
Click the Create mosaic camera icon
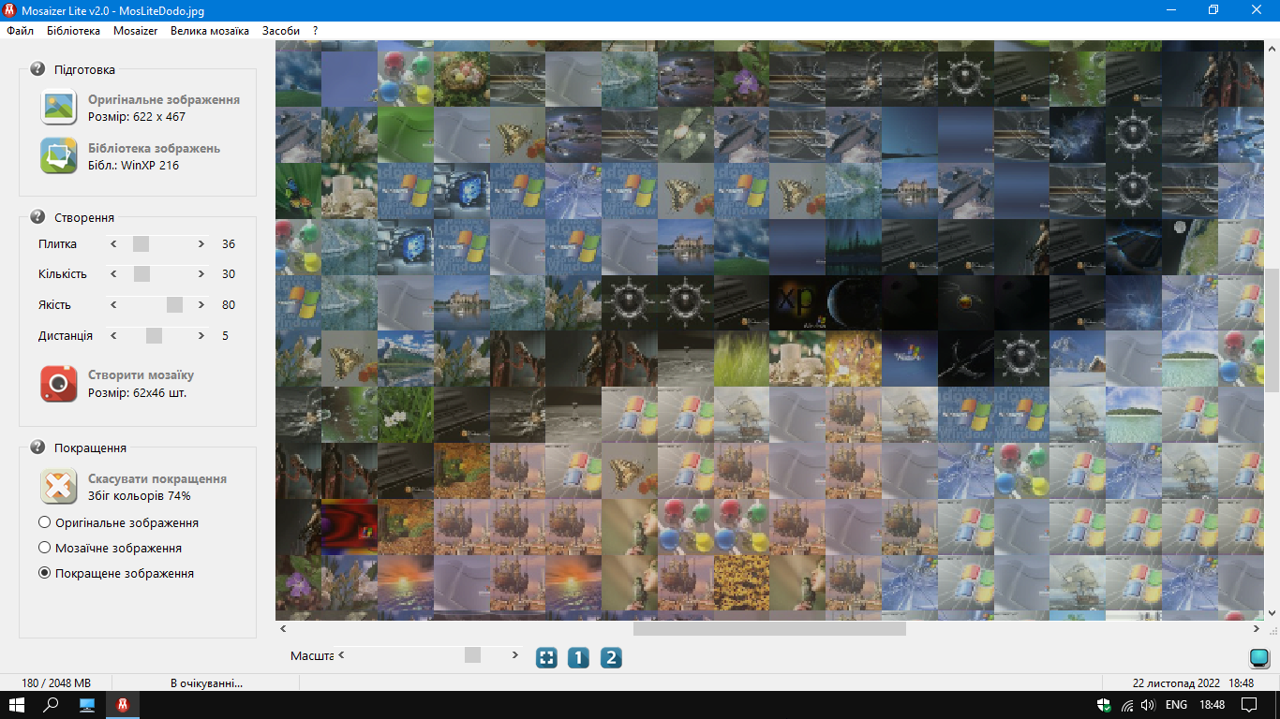point(58,383)
